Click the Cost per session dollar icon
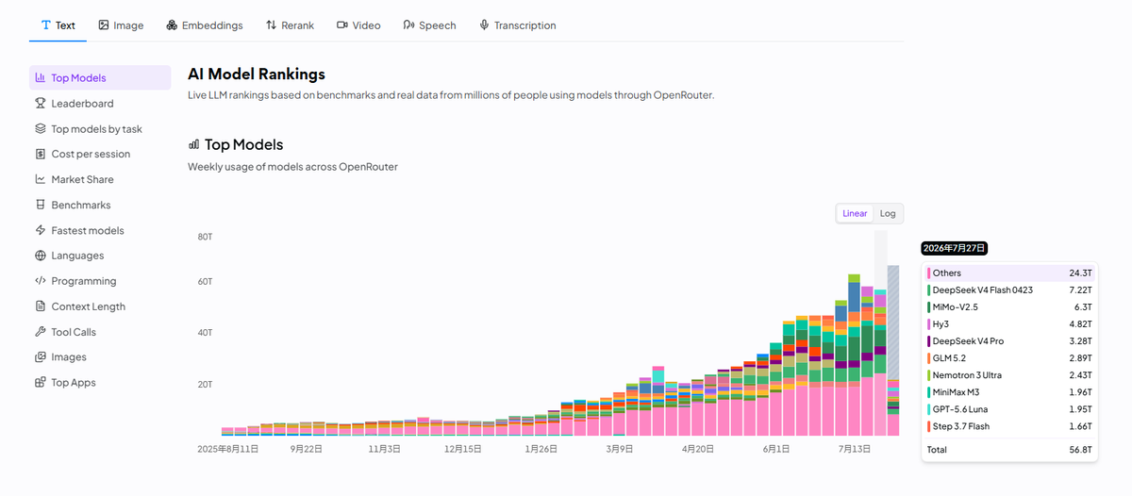The width and height of the screenshot is (1132, 496). click(41, 154)
